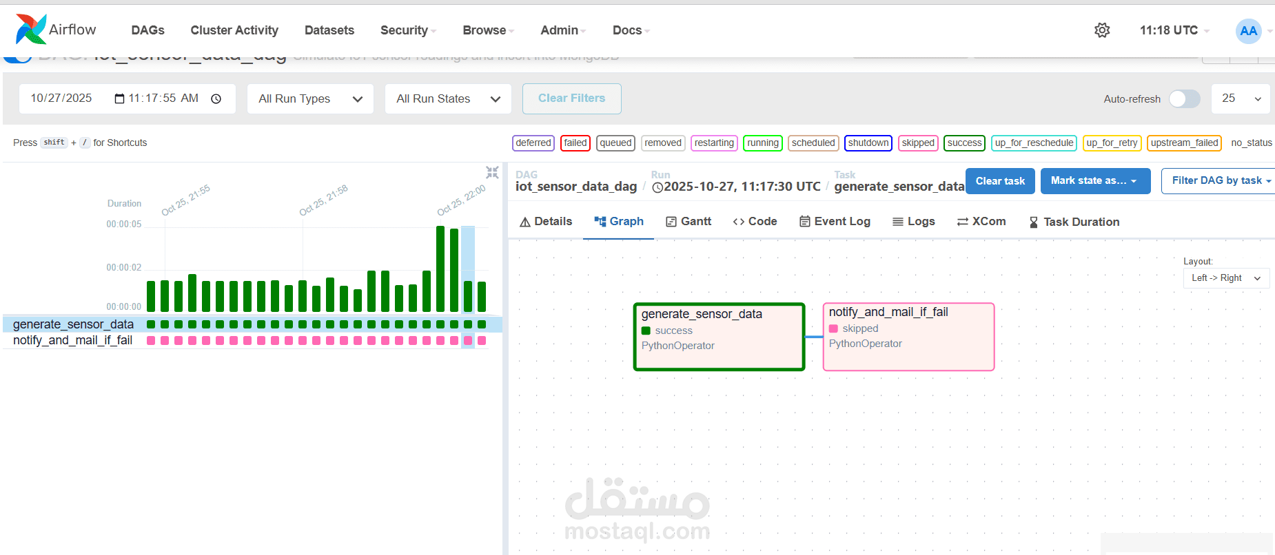Open All Run Types dropdown
Viewport: 1275px width, 555px height.
point(310,98)
